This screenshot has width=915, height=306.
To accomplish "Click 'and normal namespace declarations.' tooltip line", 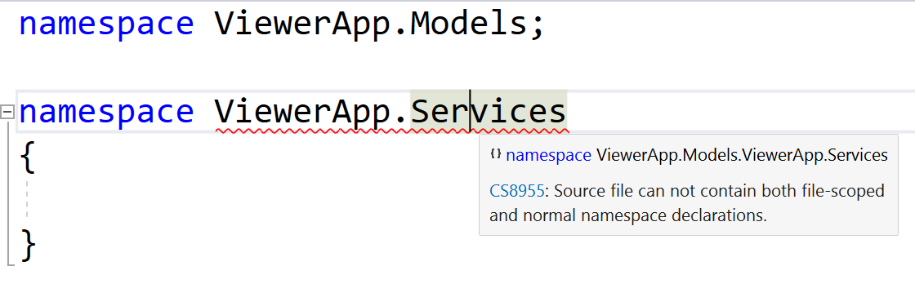I will 628,215.
